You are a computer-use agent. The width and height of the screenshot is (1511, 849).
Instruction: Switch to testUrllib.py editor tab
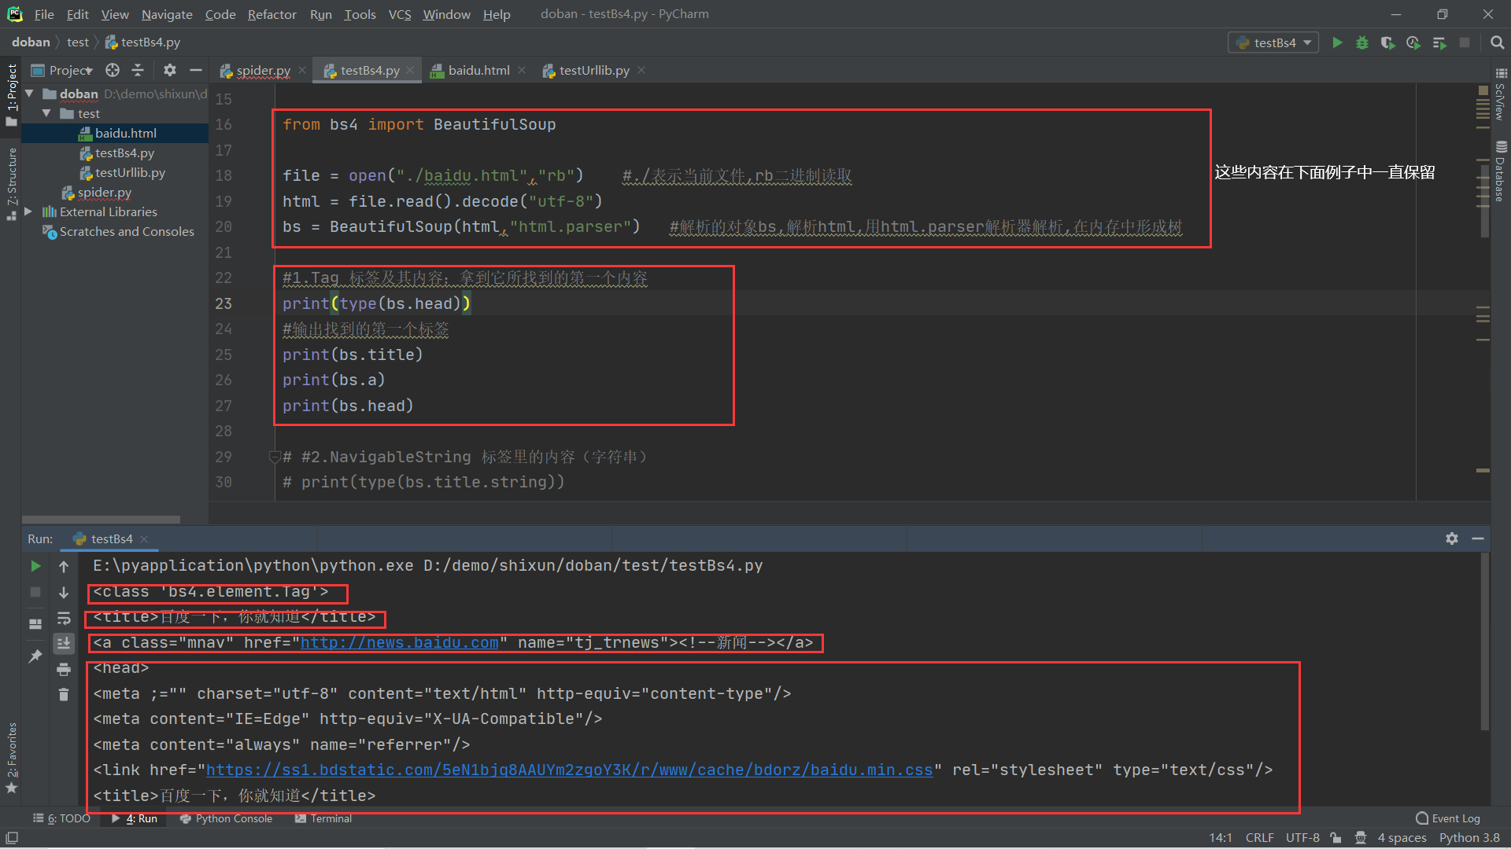point(593,70)
